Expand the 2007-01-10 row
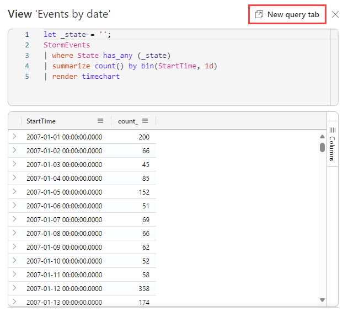This screenshot has height=312, width=348. point(15,260)
